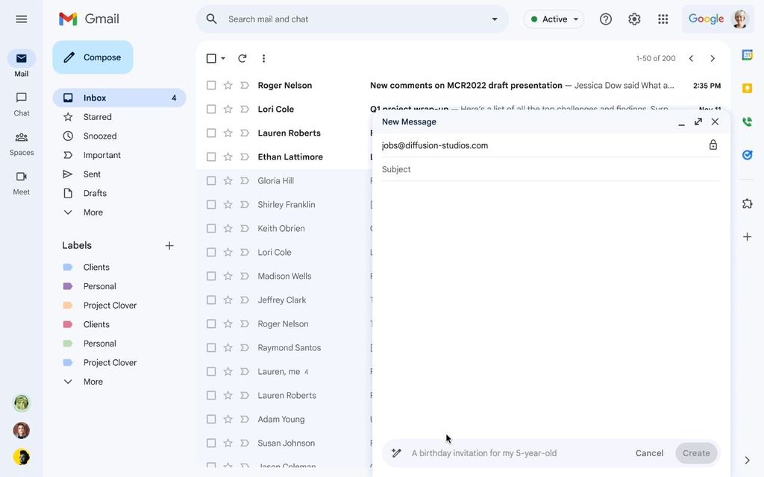Open the more actions three-dot menu
764x477 pixels.
tap(263, 57)
